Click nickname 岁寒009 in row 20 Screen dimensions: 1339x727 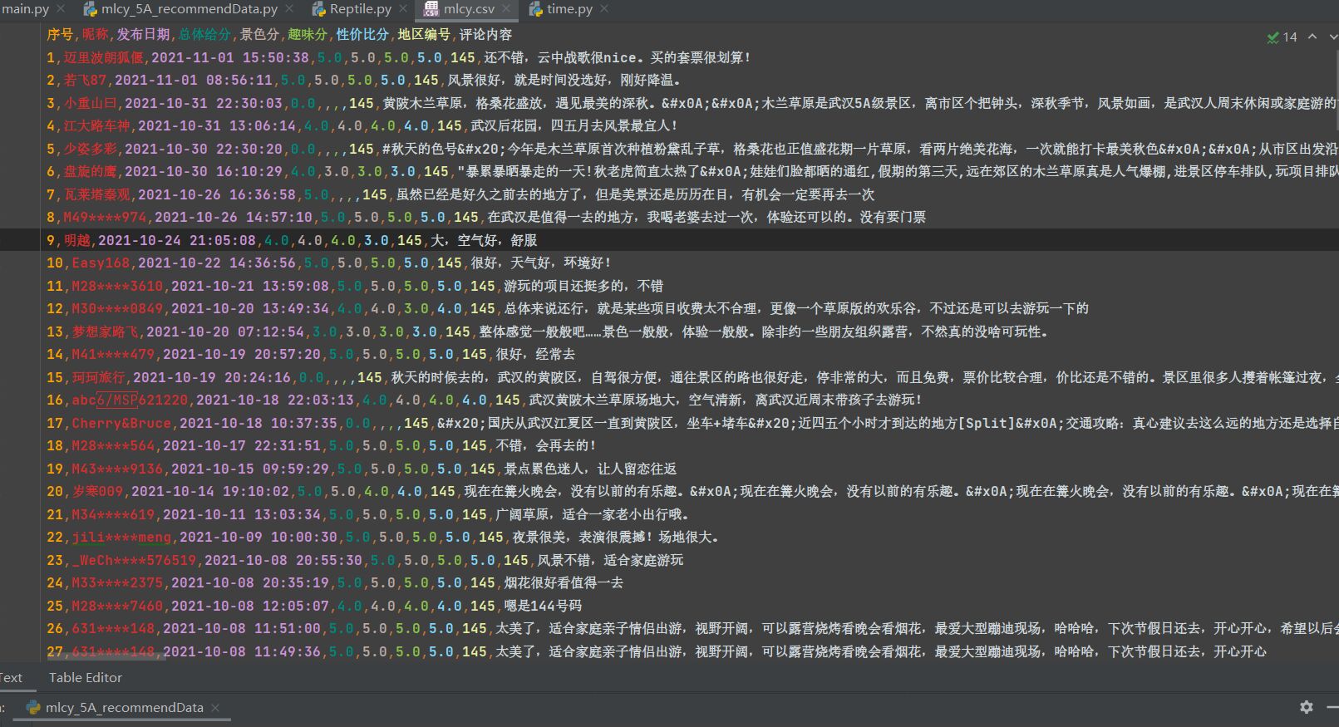point(97,491)
